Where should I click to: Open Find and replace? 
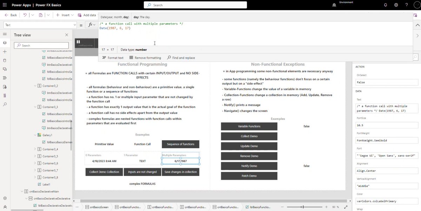point(181,58)
